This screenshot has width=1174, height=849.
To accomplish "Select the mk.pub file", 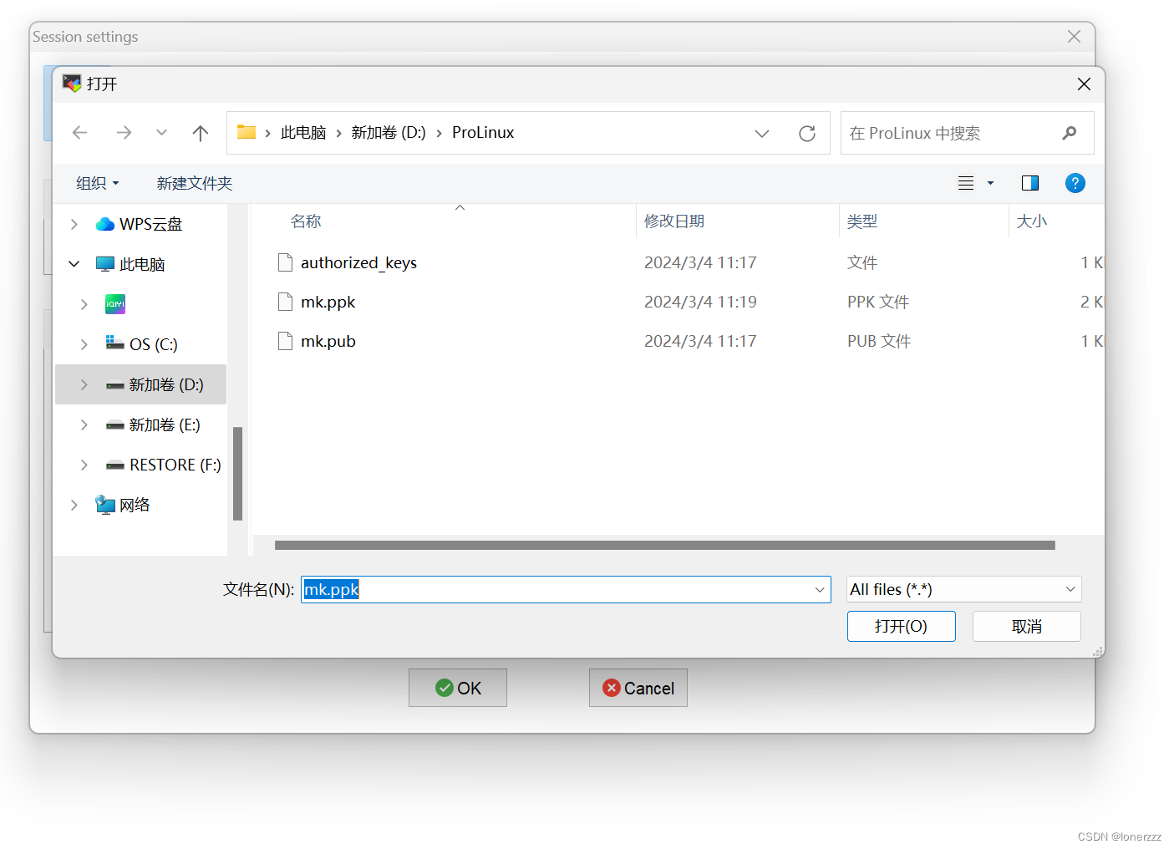I will tap(328, 341).
